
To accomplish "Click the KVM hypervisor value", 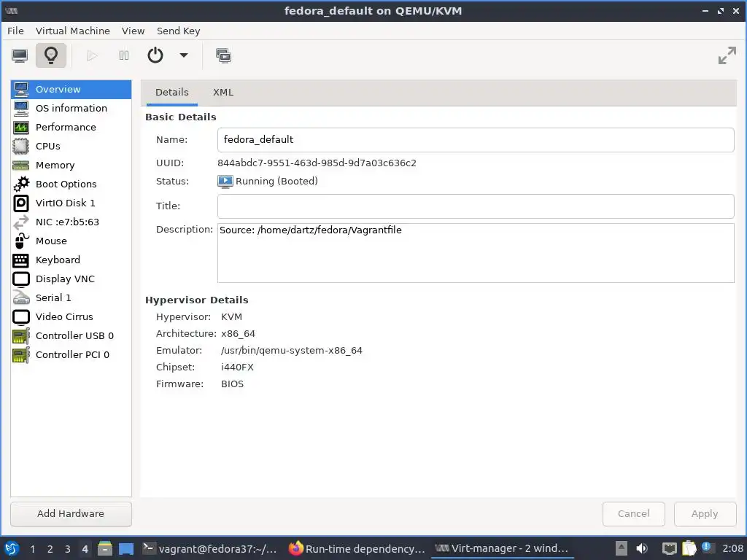I will (x=231, y=316).
